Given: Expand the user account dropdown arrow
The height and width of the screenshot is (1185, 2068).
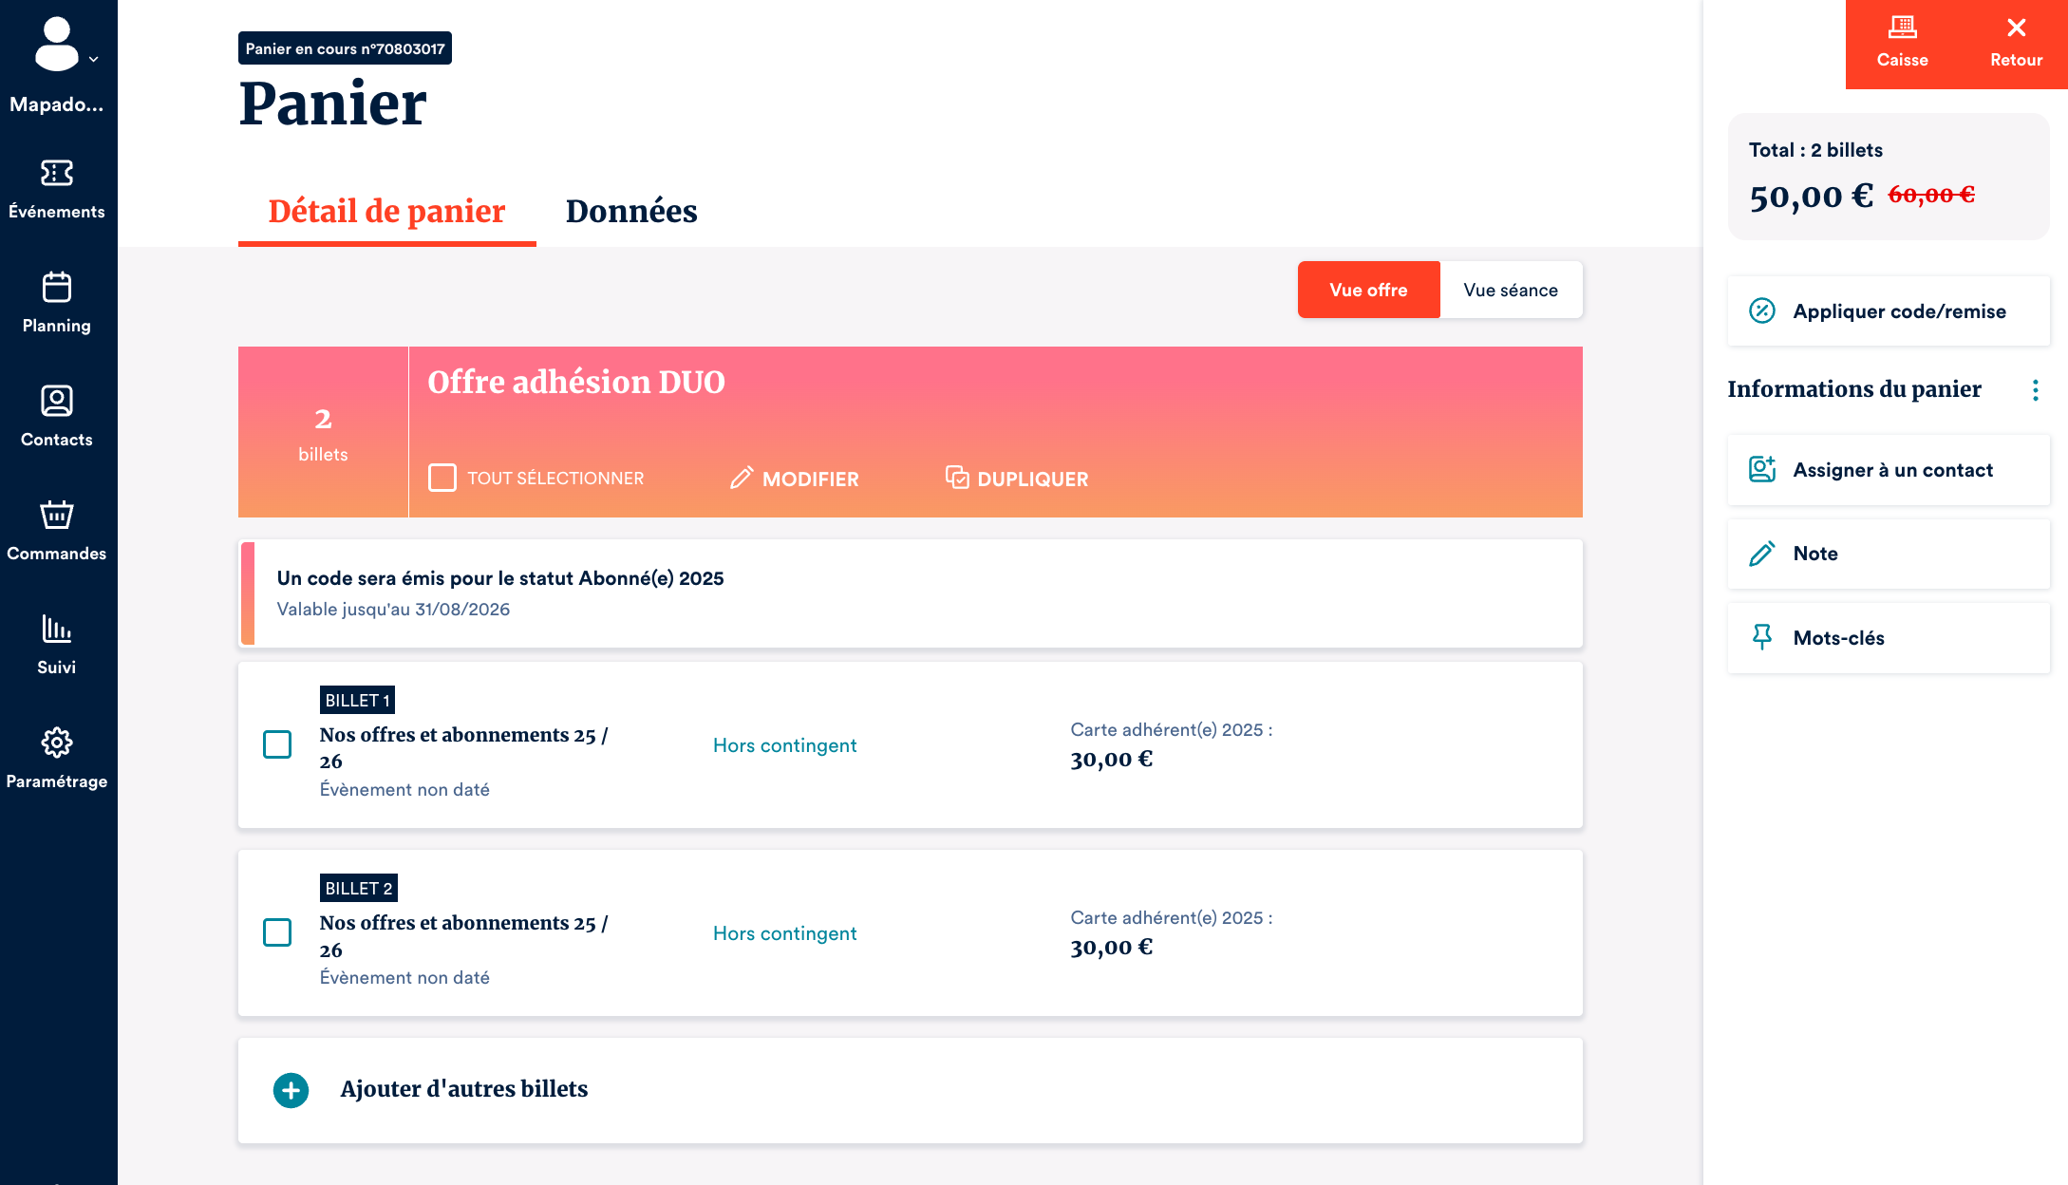Looking at the screenshot, I should (x=94, y=59).
